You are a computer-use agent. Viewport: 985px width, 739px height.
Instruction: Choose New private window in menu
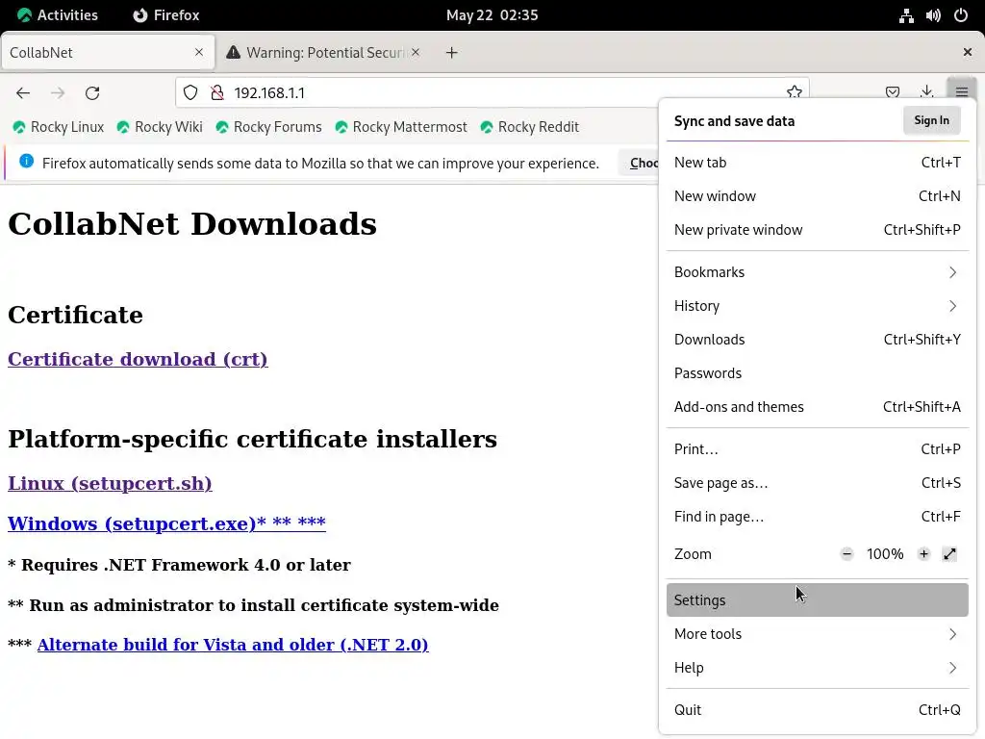(818, 230)
